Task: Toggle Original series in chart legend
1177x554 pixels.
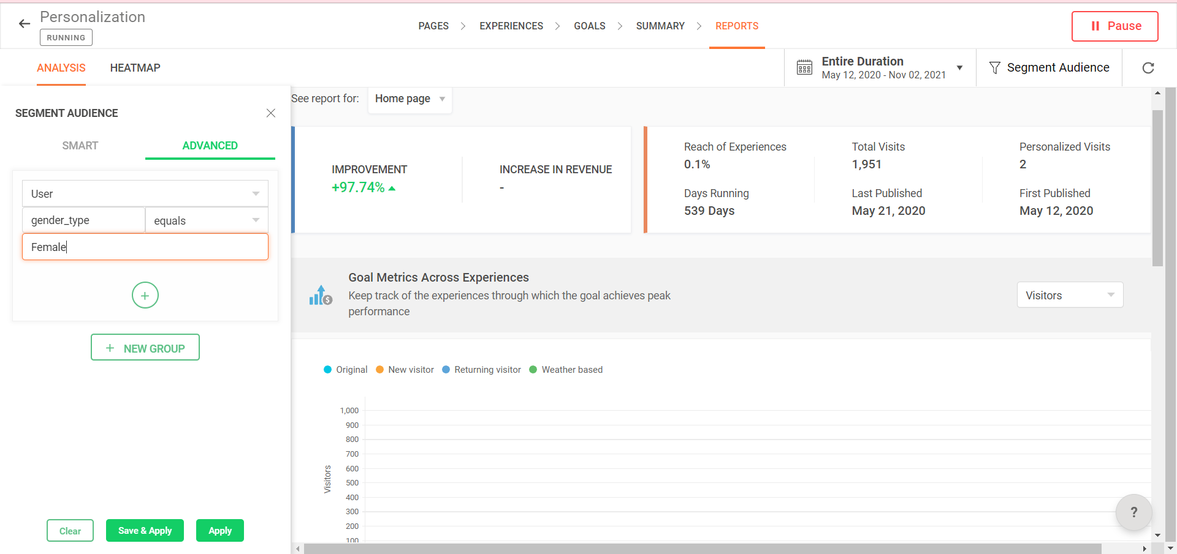Action: click(346, 370)
